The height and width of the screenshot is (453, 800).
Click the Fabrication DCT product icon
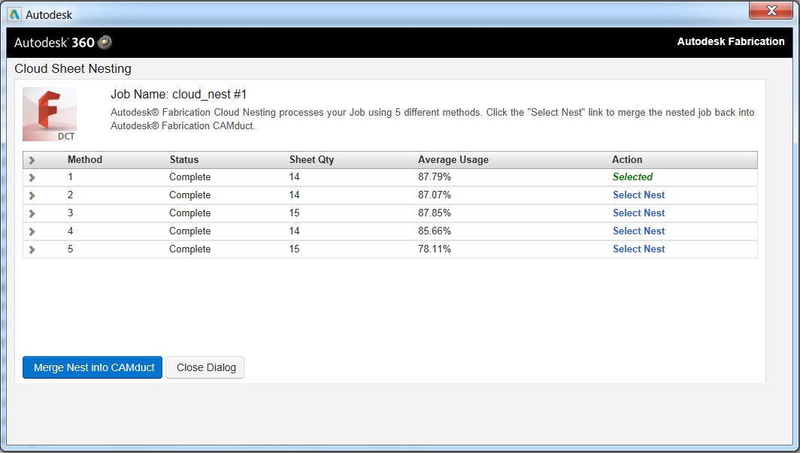(x=50, y=114)
